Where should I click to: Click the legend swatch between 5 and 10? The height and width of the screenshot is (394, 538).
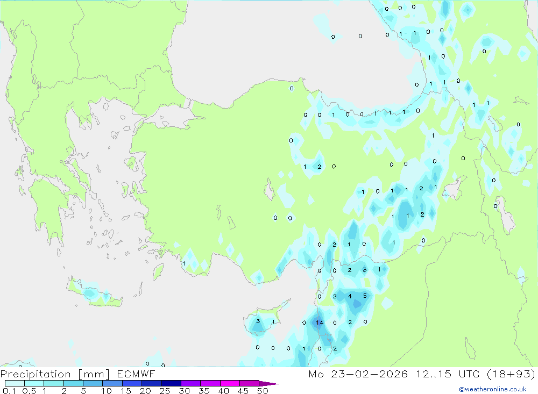coord(93,383)
